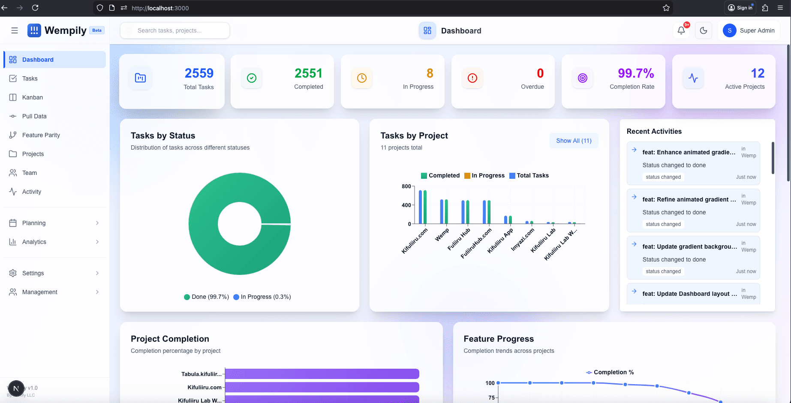Image resolution: width=791 pixels, height=403 pixels.
Task: Select the Activity waveform icon
Action: tap(13, 192)
